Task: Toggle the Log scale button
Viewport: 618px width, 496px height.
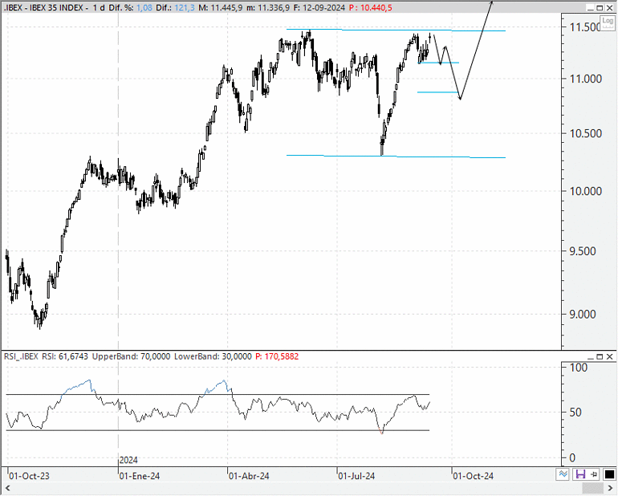Action: (x=608, y=22)
